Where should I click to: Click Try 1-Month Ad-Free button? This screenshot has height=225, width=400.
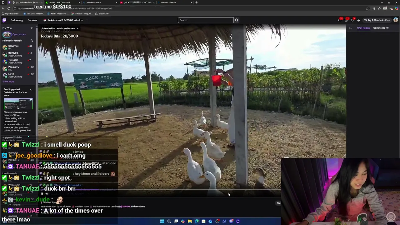click(377, 20)
